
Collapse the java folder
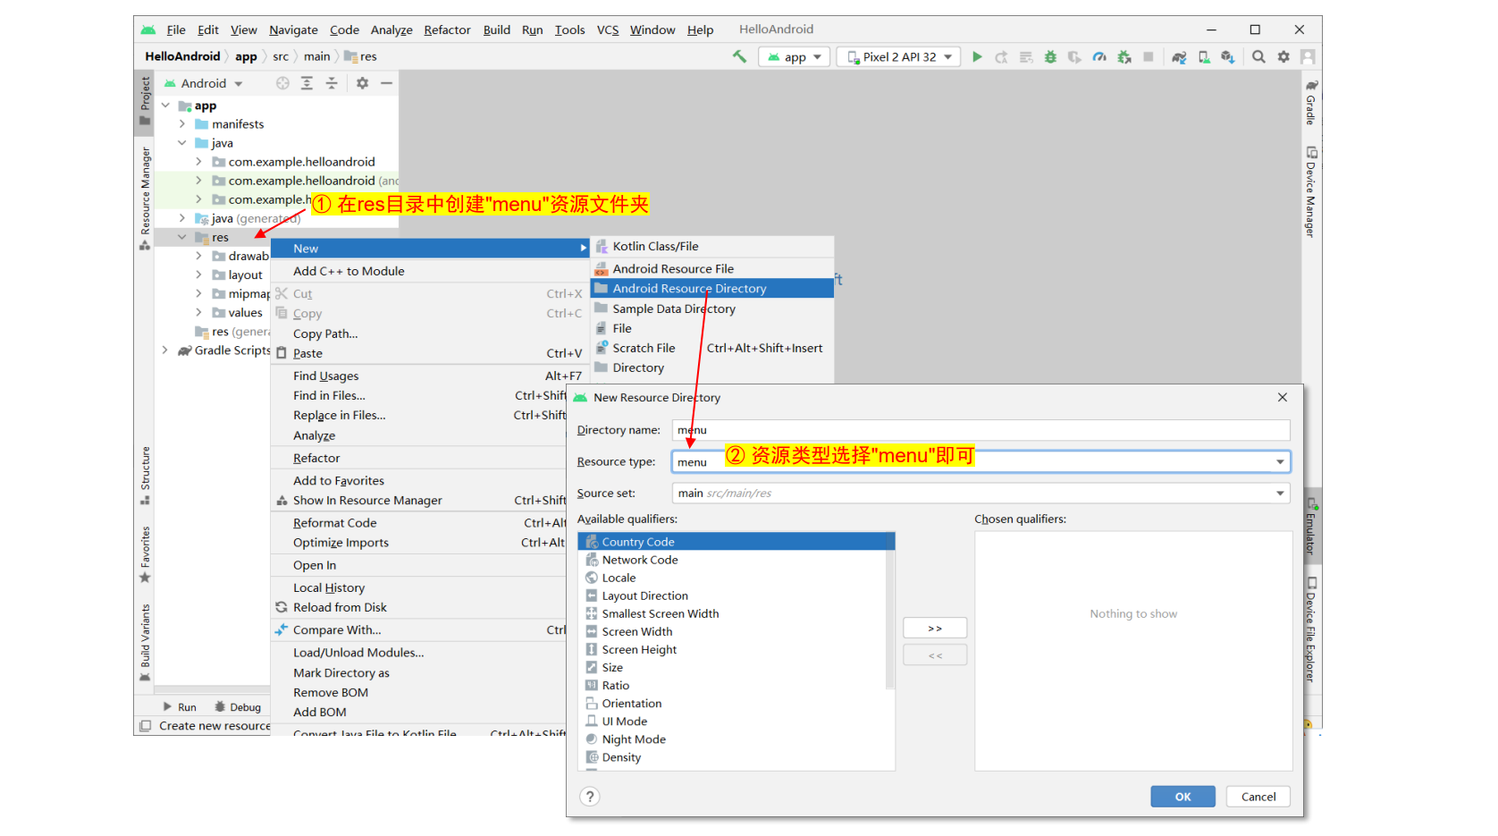[182, 143]
